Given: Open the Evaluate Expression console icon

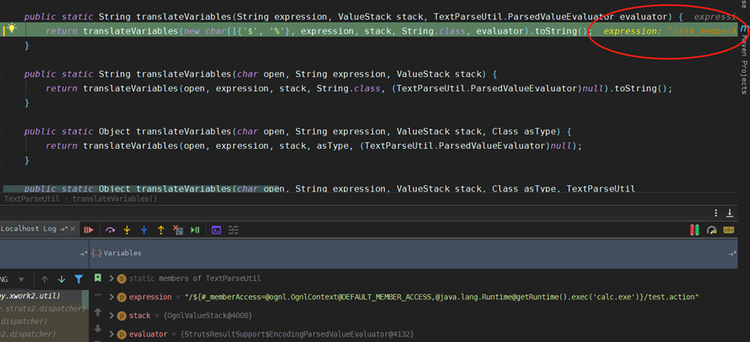Looking at the screenshot, I should point(216,230).
